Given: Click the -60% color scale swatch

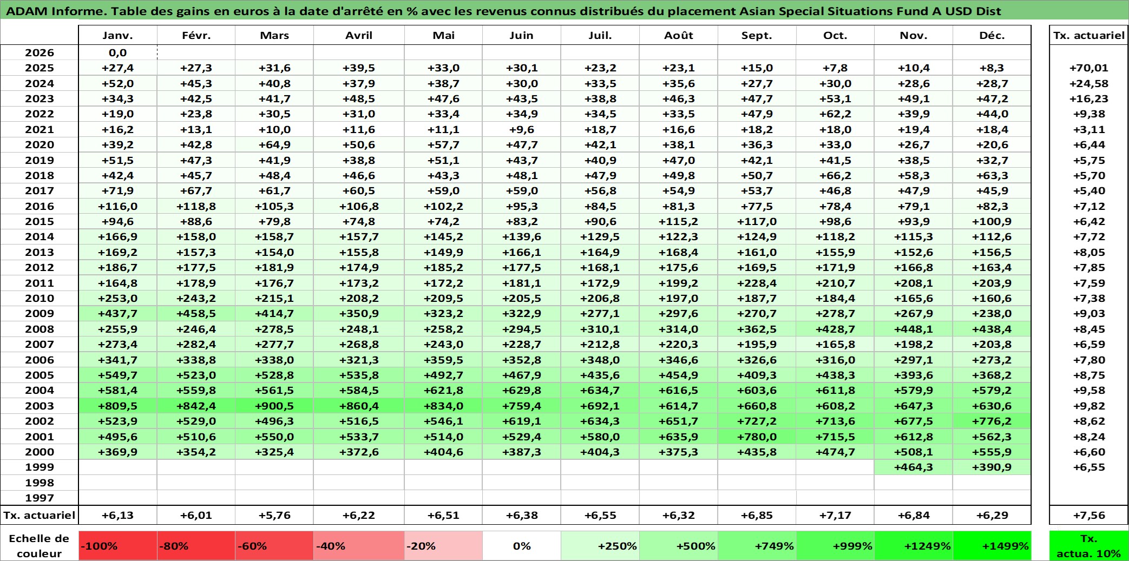Looking at the screenshot, I should (x=274, y=546).
